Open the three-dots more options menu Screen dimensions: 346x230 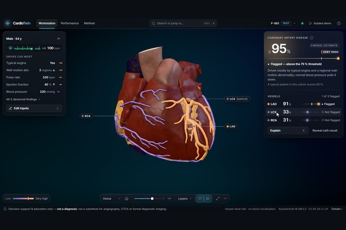point(225,199)
